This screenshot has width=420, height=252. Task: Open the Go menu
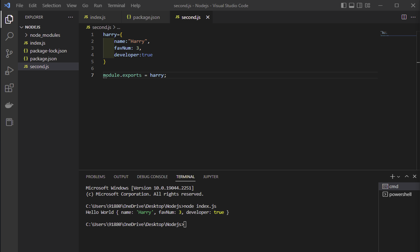coord(85,5)
